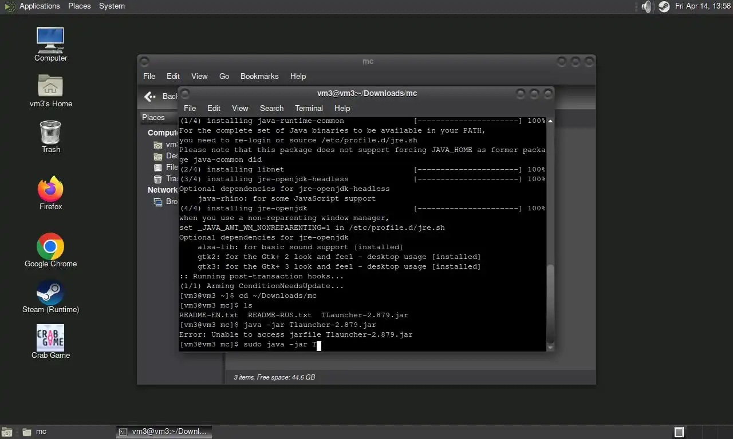Click the show desktop button in bottom panel

point(7,432)
